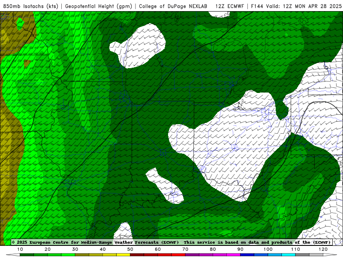The width and height of the screenshot is (343, 257).
Task: Click the magenta swatch just left of 90
Action: (x=233, y=255)
